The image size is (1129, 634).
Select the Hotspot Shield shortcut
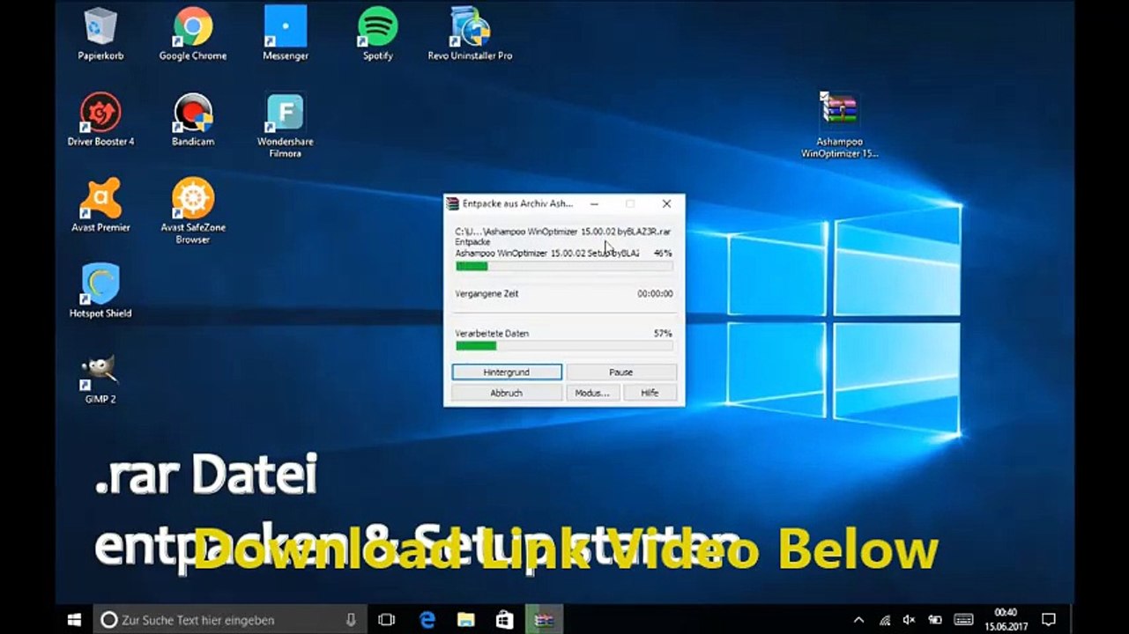100,291
